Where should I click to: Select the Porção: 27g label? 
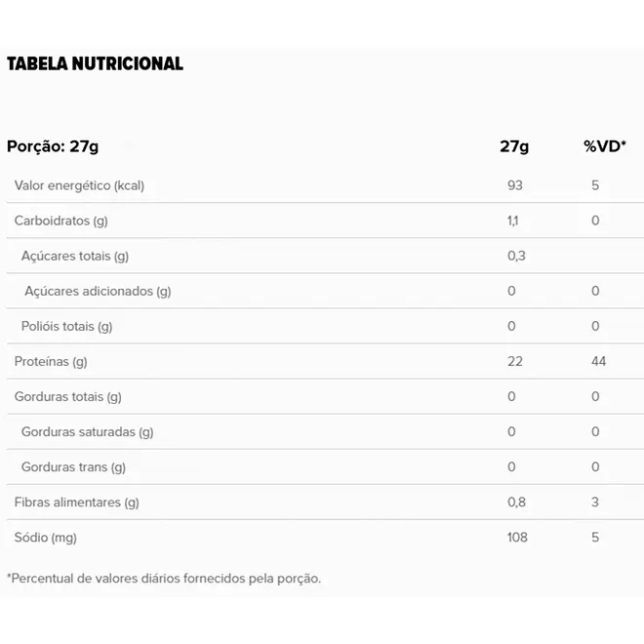[x=53, y=146]
